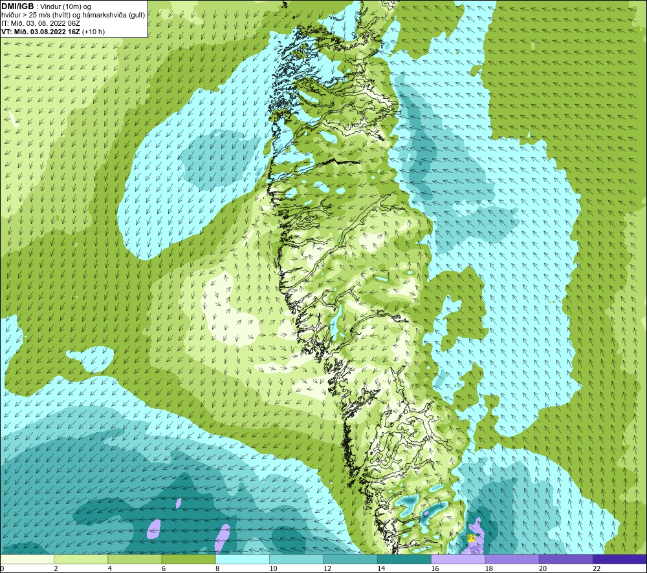Select the violet 20–22 m/s legend swatch

tap(565, 559)
